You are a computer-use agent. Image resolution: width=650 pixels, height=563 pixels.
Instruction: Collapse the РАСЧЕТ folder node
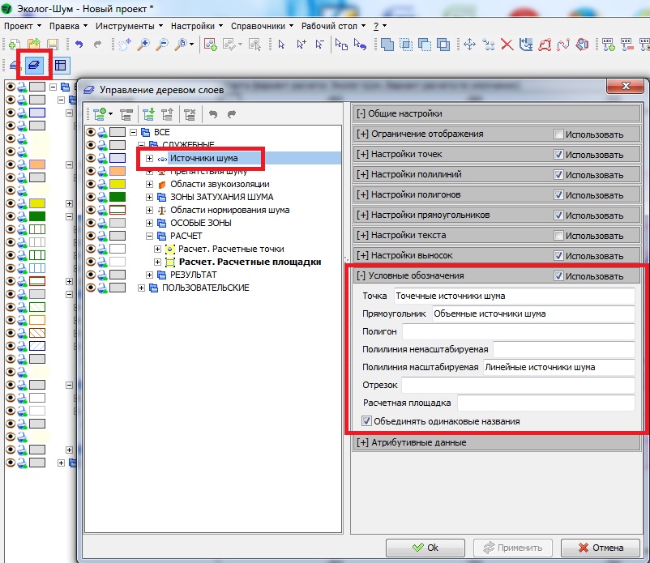coord(150,236)
